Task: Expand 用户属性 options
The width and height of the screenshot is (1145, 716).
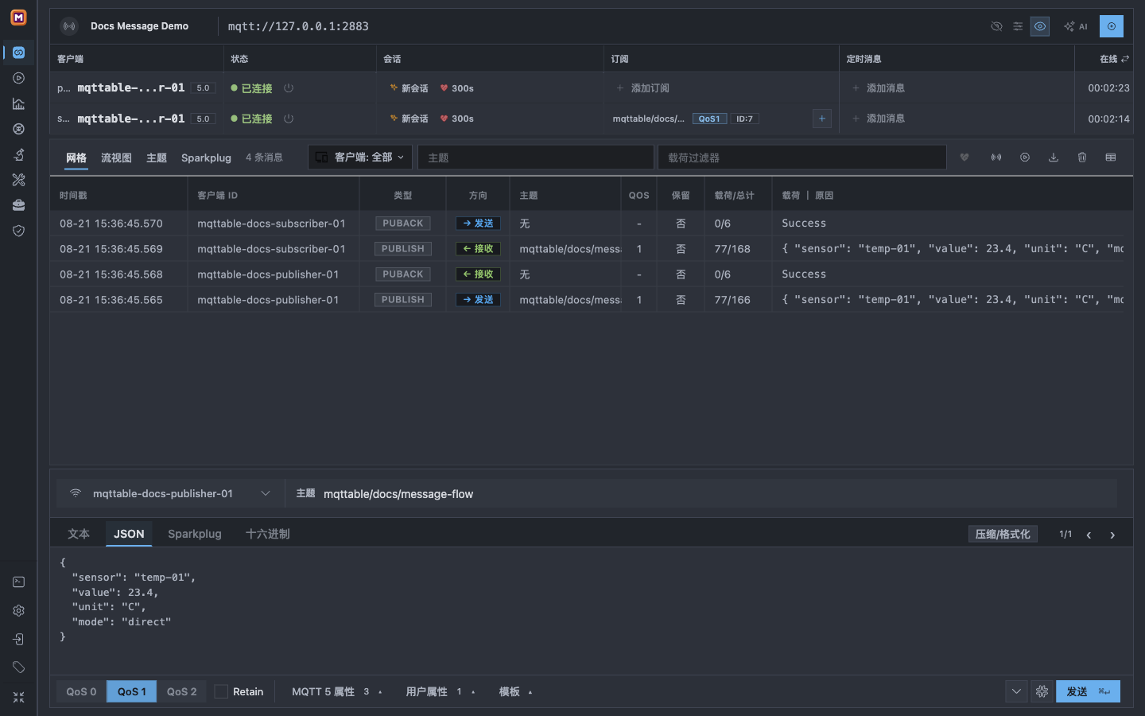Action: tap(441, 691)
